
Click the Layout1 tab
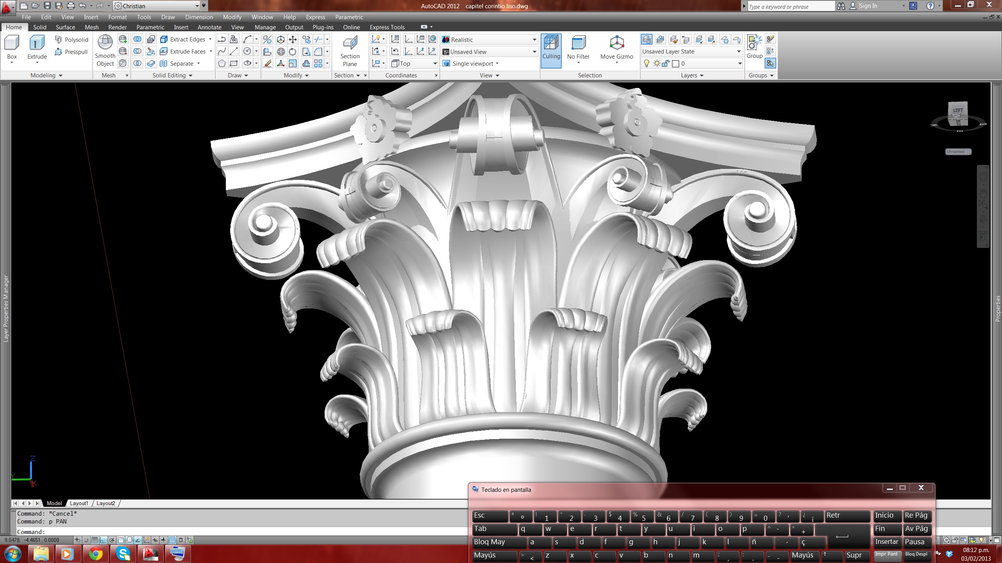click(79, 504)
